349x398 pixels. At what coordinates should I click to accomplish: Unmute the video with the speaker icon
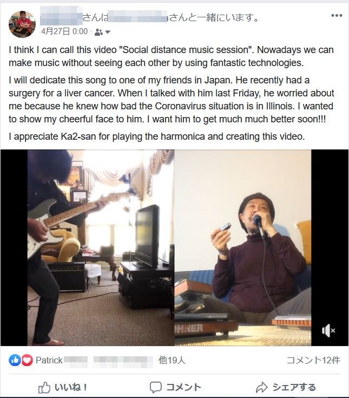[x=328, y=330]
